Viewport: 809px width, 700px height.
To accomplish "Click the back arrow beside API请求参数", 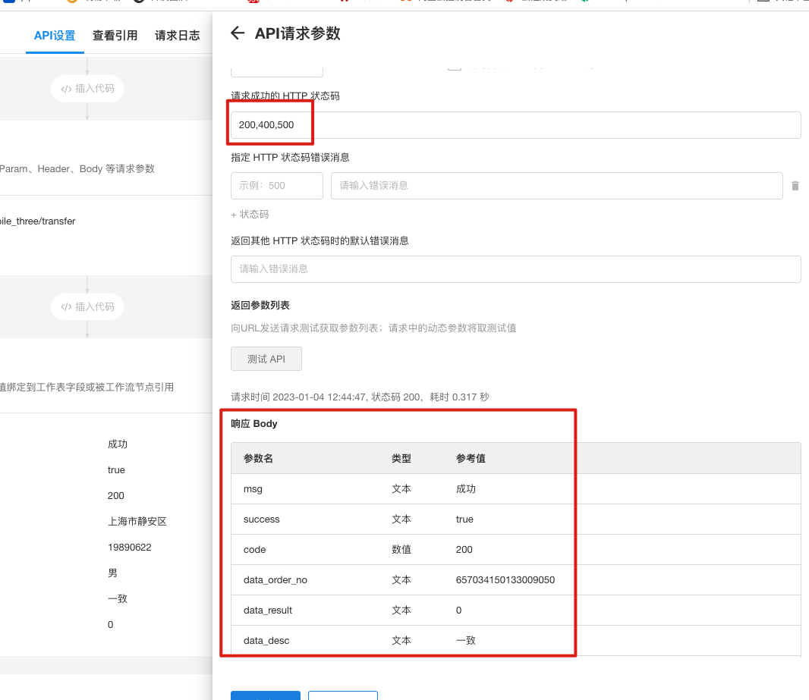I will 238,33.
